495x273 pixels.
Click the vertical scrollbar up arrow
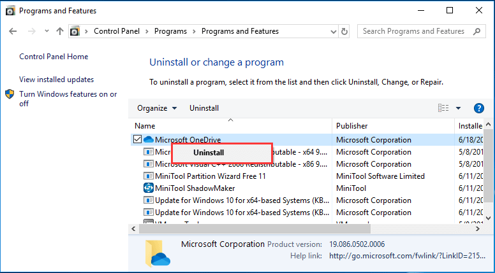(488, 125)
